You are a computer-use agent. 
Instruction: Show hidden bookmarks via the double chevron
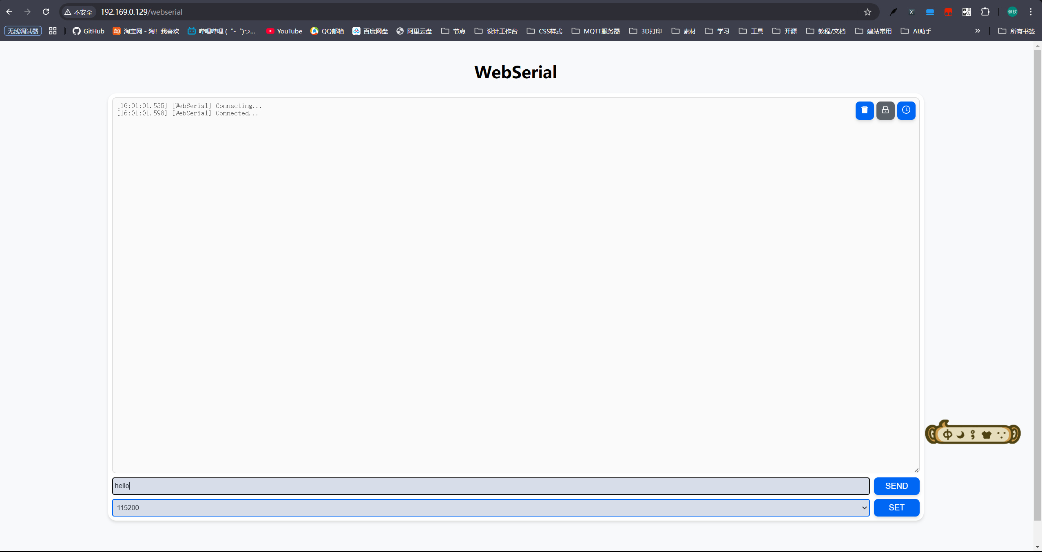pyautogui.click(x=978, y=31)
